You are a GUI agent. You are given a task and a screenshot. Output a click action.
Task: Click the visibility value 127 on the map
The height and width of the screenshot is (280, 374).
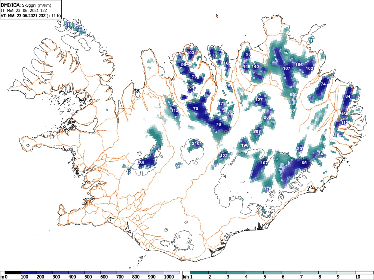coord(259,100)
